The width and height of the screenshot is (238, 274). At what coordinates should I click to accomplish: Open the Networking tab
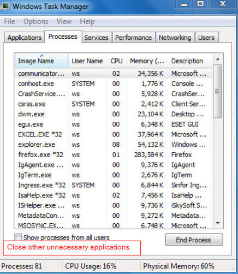point(175,38)
